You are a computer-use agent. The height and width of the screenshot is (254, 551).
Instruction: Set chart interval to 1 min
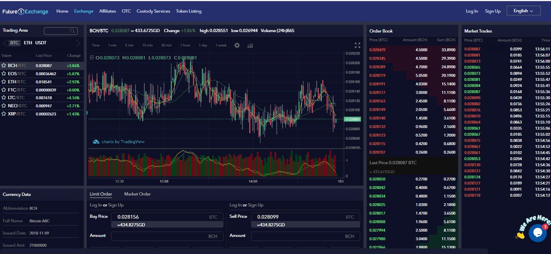[112, 45]
